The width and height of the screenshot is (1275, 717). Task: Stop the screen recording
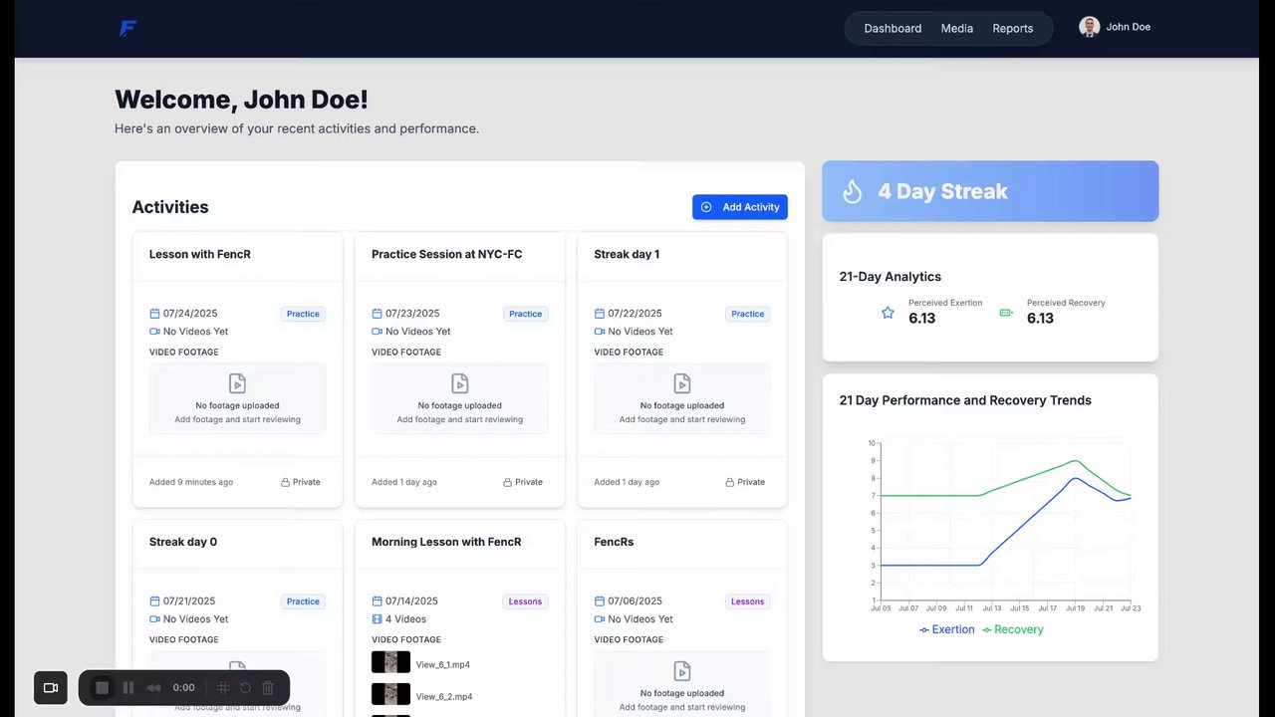[102, 688]
